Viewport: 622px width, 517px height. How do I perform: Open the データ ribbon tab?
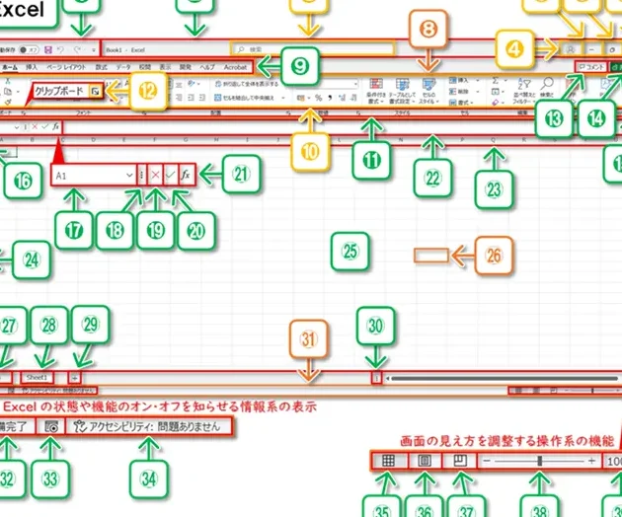(123, 67)
